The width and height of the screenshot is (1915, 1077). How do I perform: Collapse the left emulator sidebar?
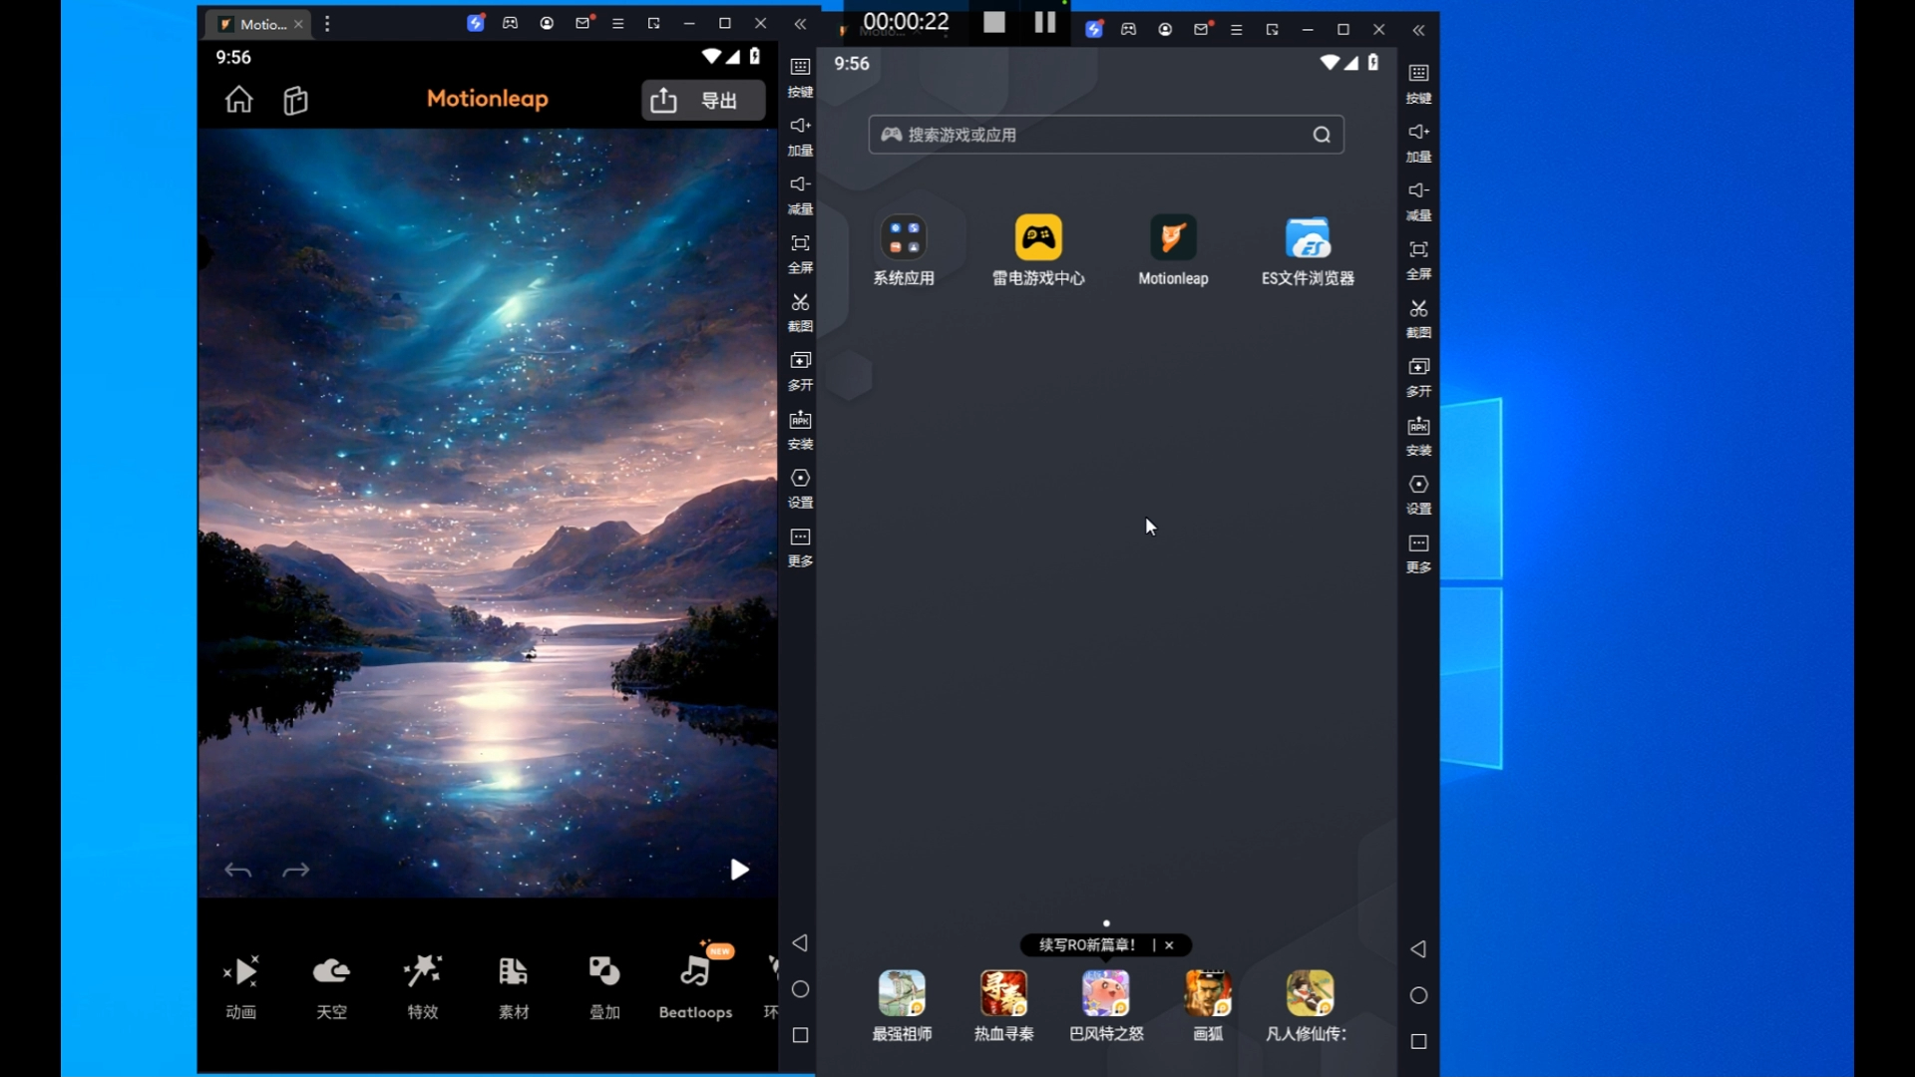pyautogui.click(x=800, y=24)
